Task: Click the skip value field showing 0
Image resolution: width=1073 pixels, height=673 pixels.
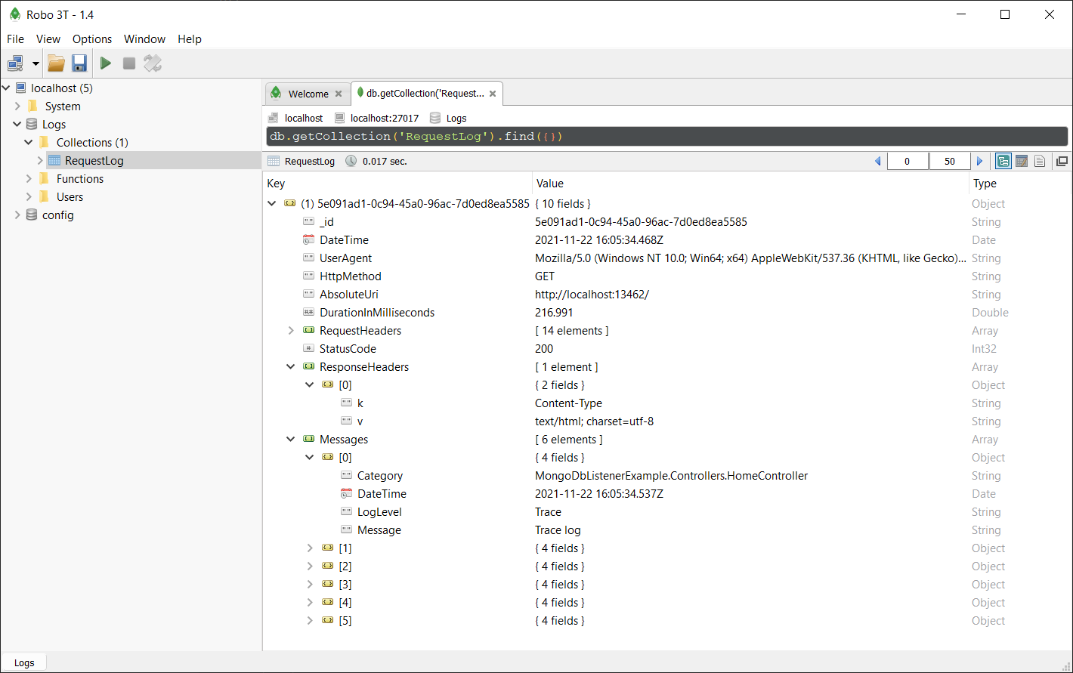Action: tap(908, 161)
